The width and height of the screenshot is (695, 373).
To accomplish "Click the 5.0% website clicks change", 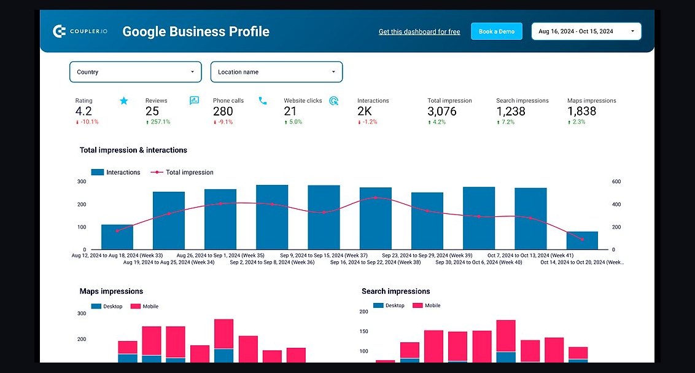I will 293,122.
